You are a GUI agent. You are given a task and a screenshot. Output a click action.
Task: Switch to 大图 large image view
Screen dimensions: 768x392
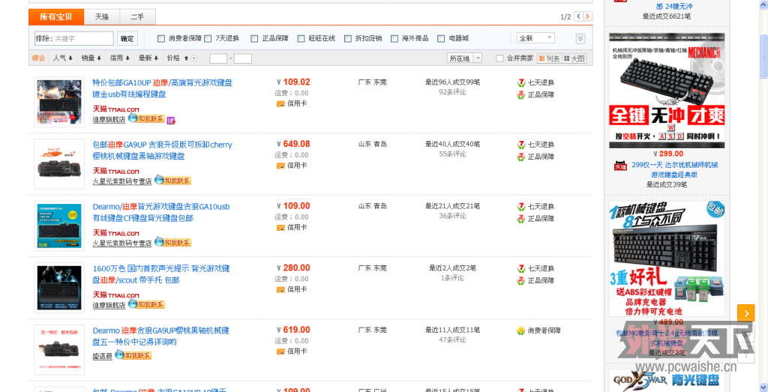point(574,58)
